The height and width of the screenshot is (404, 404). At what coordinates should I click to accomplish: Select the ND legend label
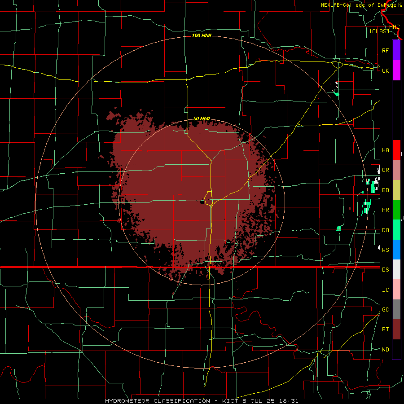(386, 350)
